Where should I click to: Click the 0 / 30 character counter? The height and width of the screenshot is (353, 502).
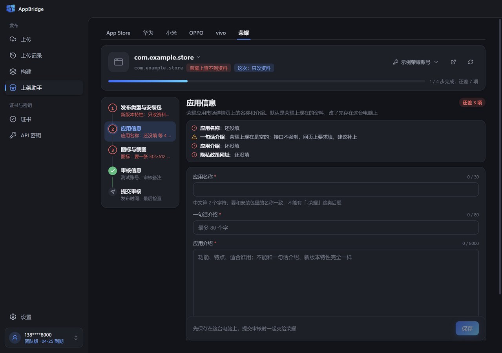473,177
